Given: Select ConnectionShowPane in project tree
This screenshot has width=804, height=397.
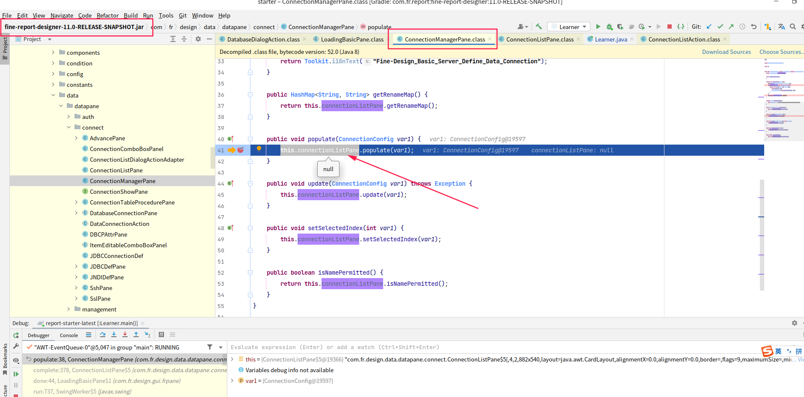Looking at the screenshot, I should [119, 192].
